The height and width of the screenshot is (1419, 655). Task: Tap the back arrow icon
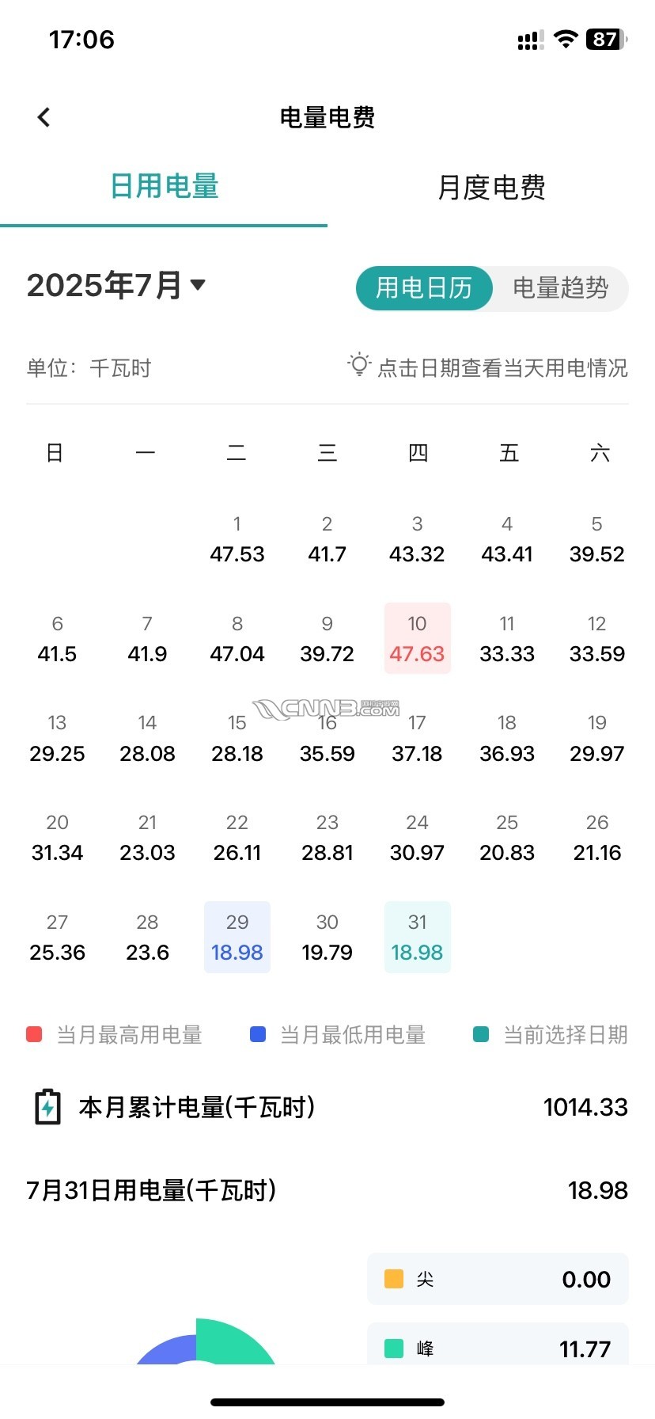[x=44, y=118]
